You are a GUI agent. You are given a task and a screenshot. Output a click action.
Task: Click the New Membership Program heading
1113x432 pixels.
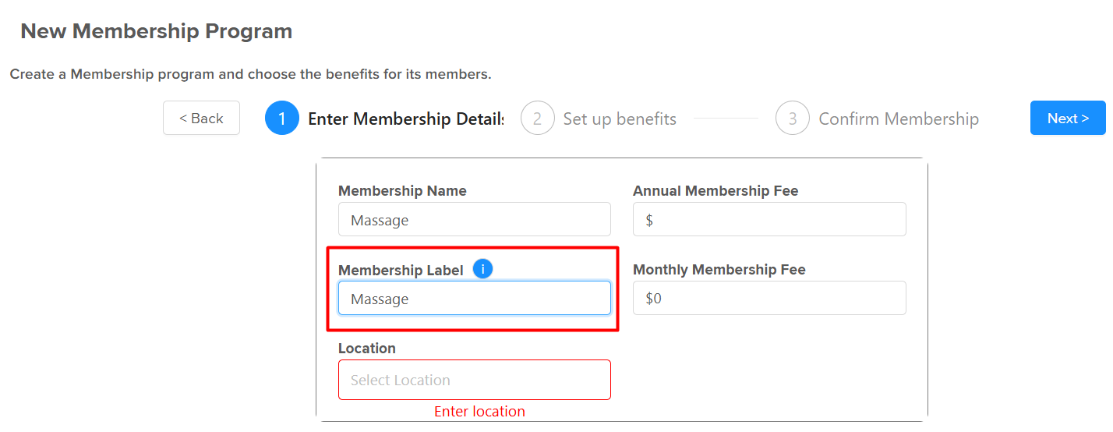[x=157, y=31]
